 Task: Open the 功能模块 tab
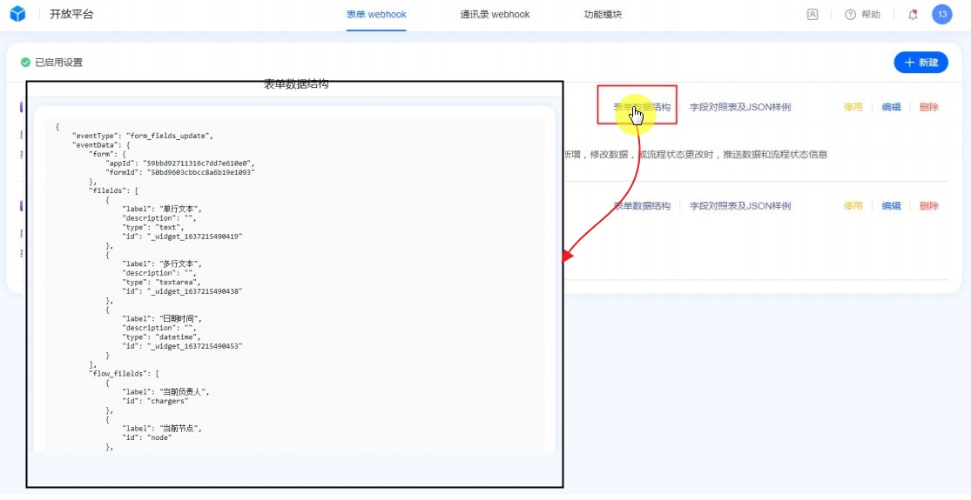coord(603,15)
